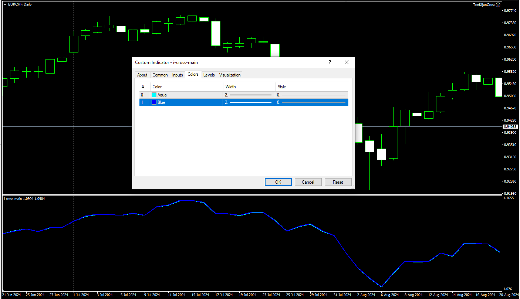Click the help question mark in dialog title bar

coord(330,62)
